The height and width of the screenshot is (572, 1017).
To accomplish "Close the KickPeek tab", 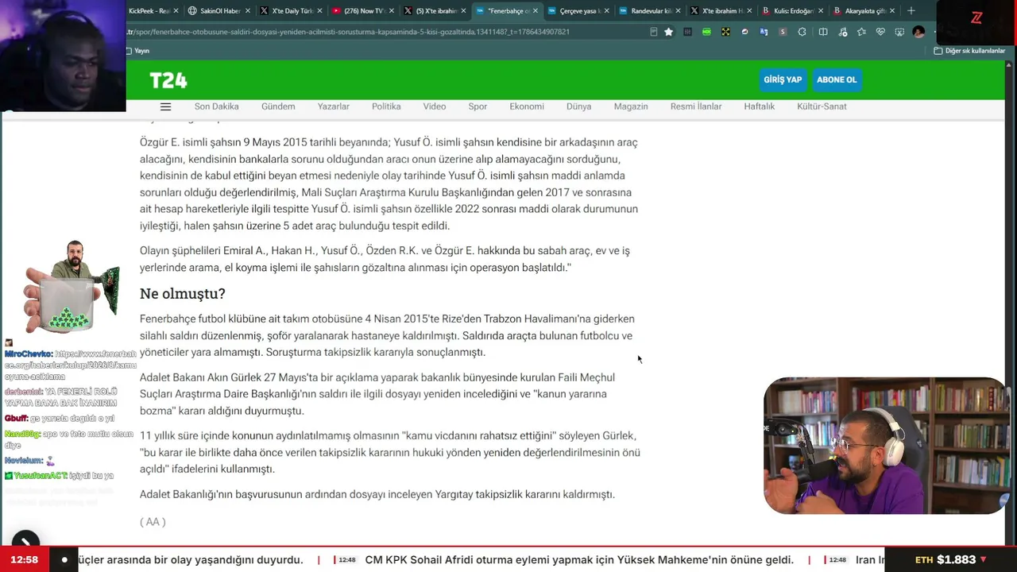I will coord(176,11).
